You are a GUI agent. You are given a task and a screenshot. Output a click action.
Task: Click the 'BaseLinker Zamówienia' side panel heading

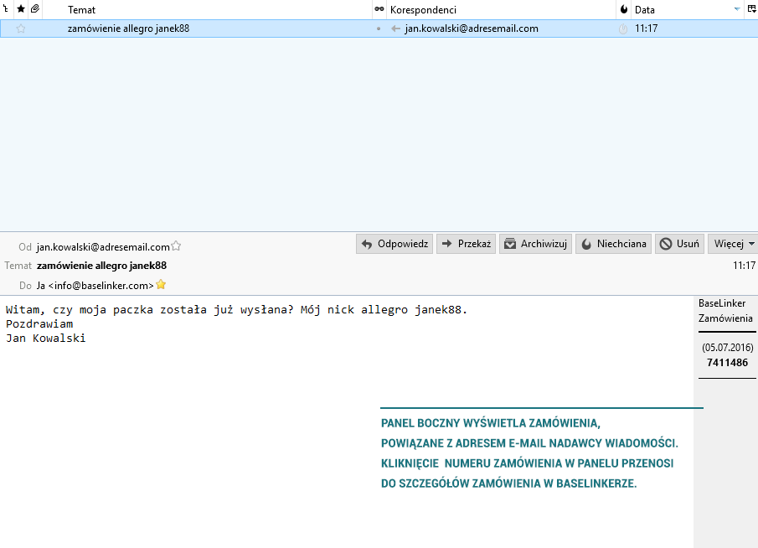click(x=725, y=311)
